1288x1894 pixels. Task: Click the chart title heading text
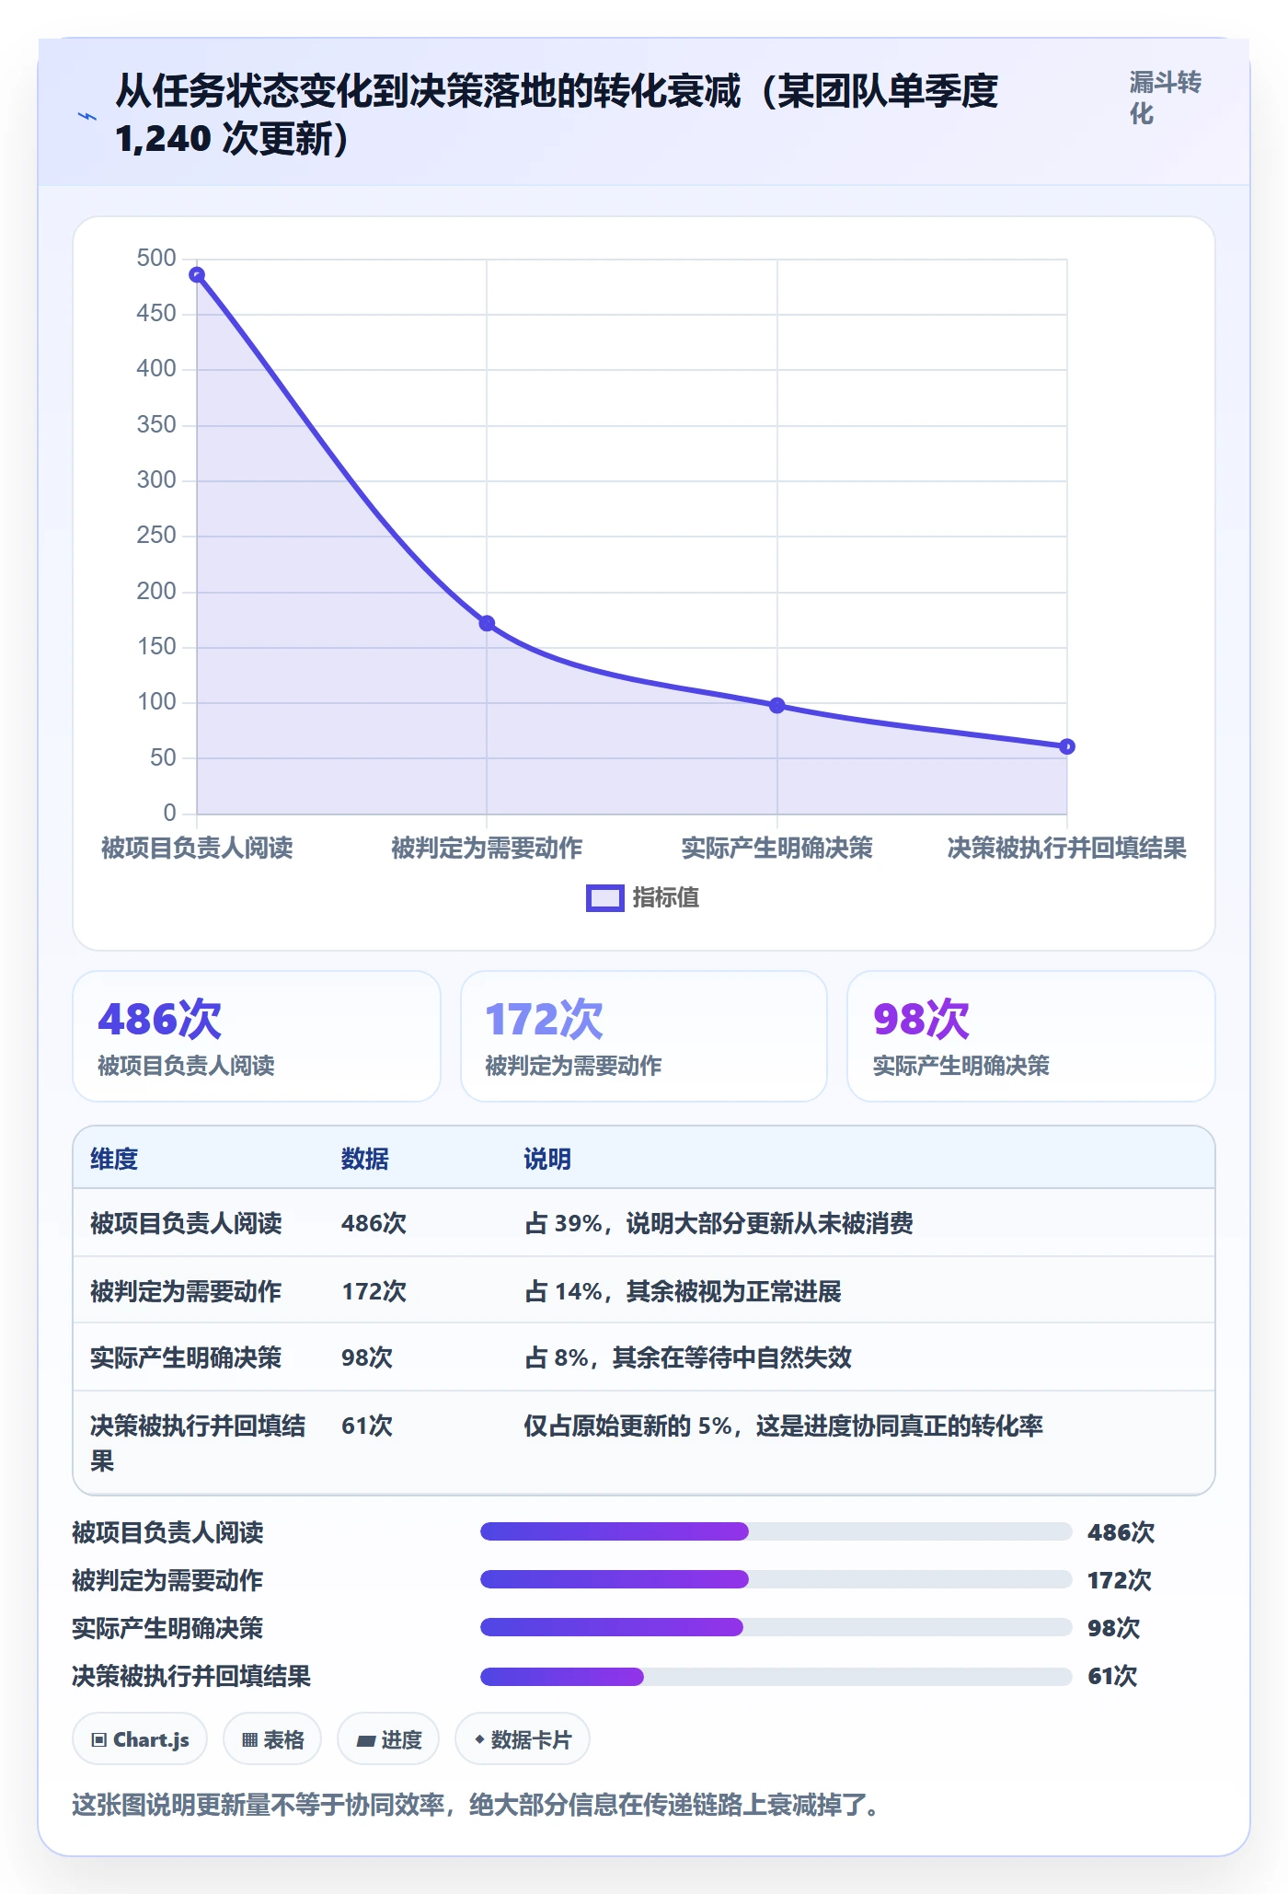[557, 114]
